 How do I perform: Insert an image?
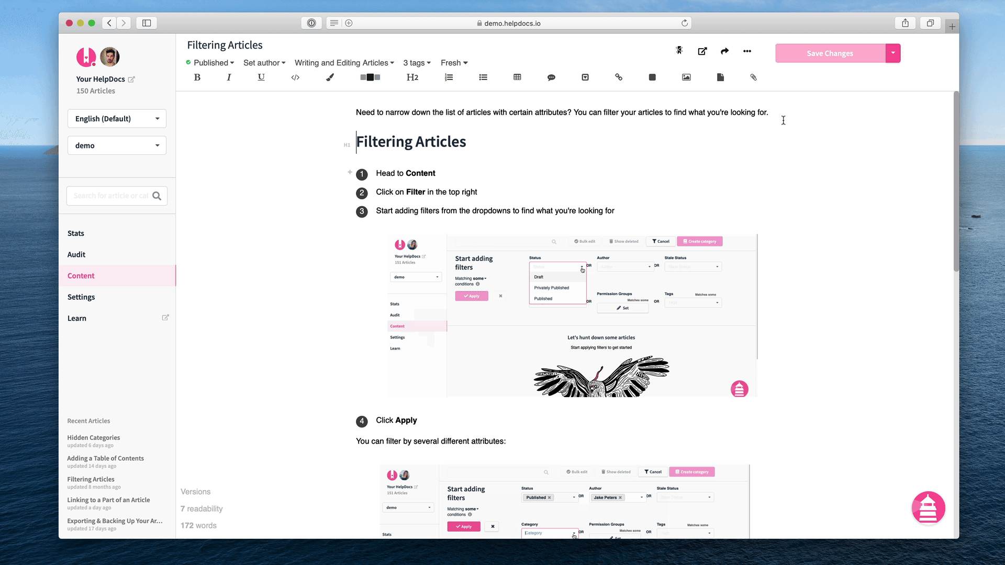pyautogui.click(x=686, y=77)
